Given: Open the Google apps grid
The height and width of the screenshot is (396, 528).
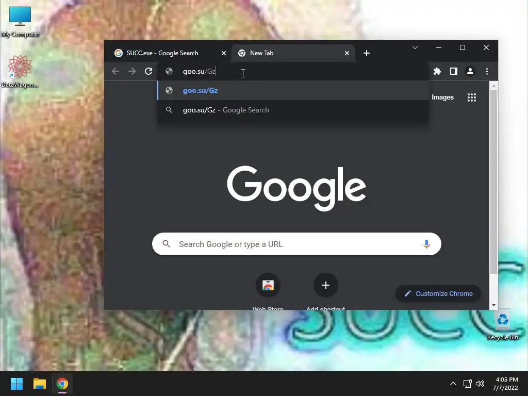Looking at the screenshot, I should click(472, 97).
